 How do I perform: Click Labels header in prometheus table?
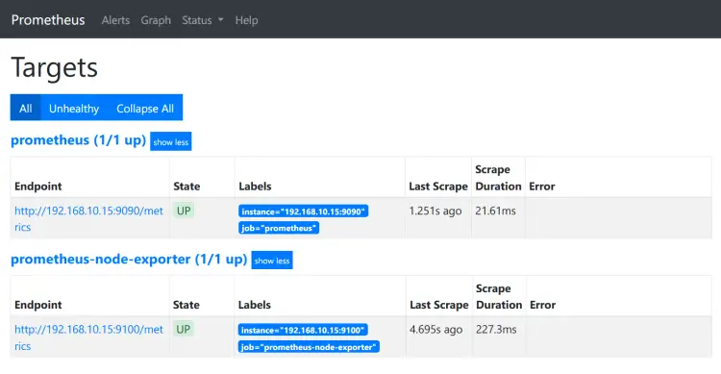(255, 187)
